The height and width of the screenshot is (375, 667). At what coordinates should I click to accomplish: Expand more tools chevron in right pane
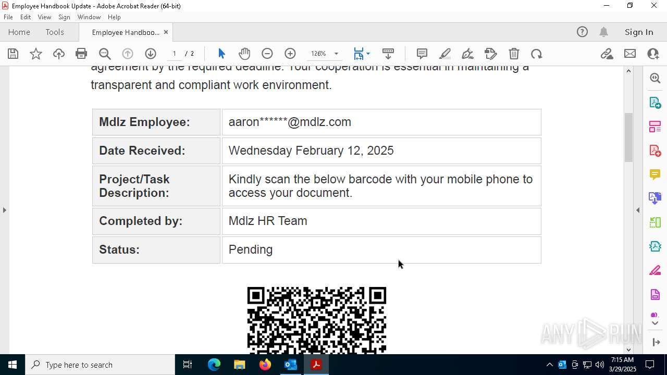(655, 323)
